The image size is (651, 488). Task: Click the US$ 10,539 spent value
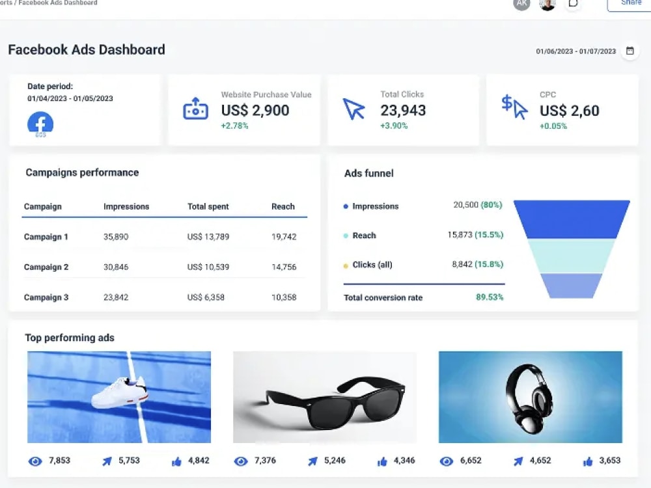208,267
